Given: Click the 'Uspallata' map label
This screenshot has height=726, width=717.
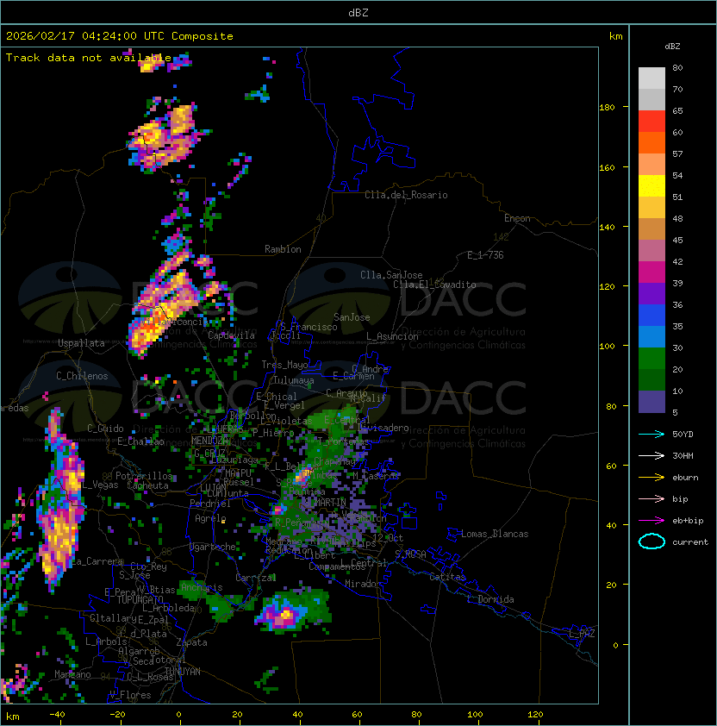Looking at the screenshot, I should click(81, 343).
